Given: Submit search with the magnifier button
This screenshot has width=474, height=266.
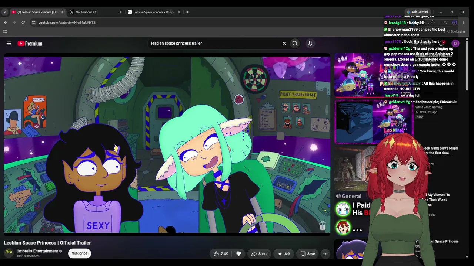Looking at the screenshot, I should click(x=295, y=44).
